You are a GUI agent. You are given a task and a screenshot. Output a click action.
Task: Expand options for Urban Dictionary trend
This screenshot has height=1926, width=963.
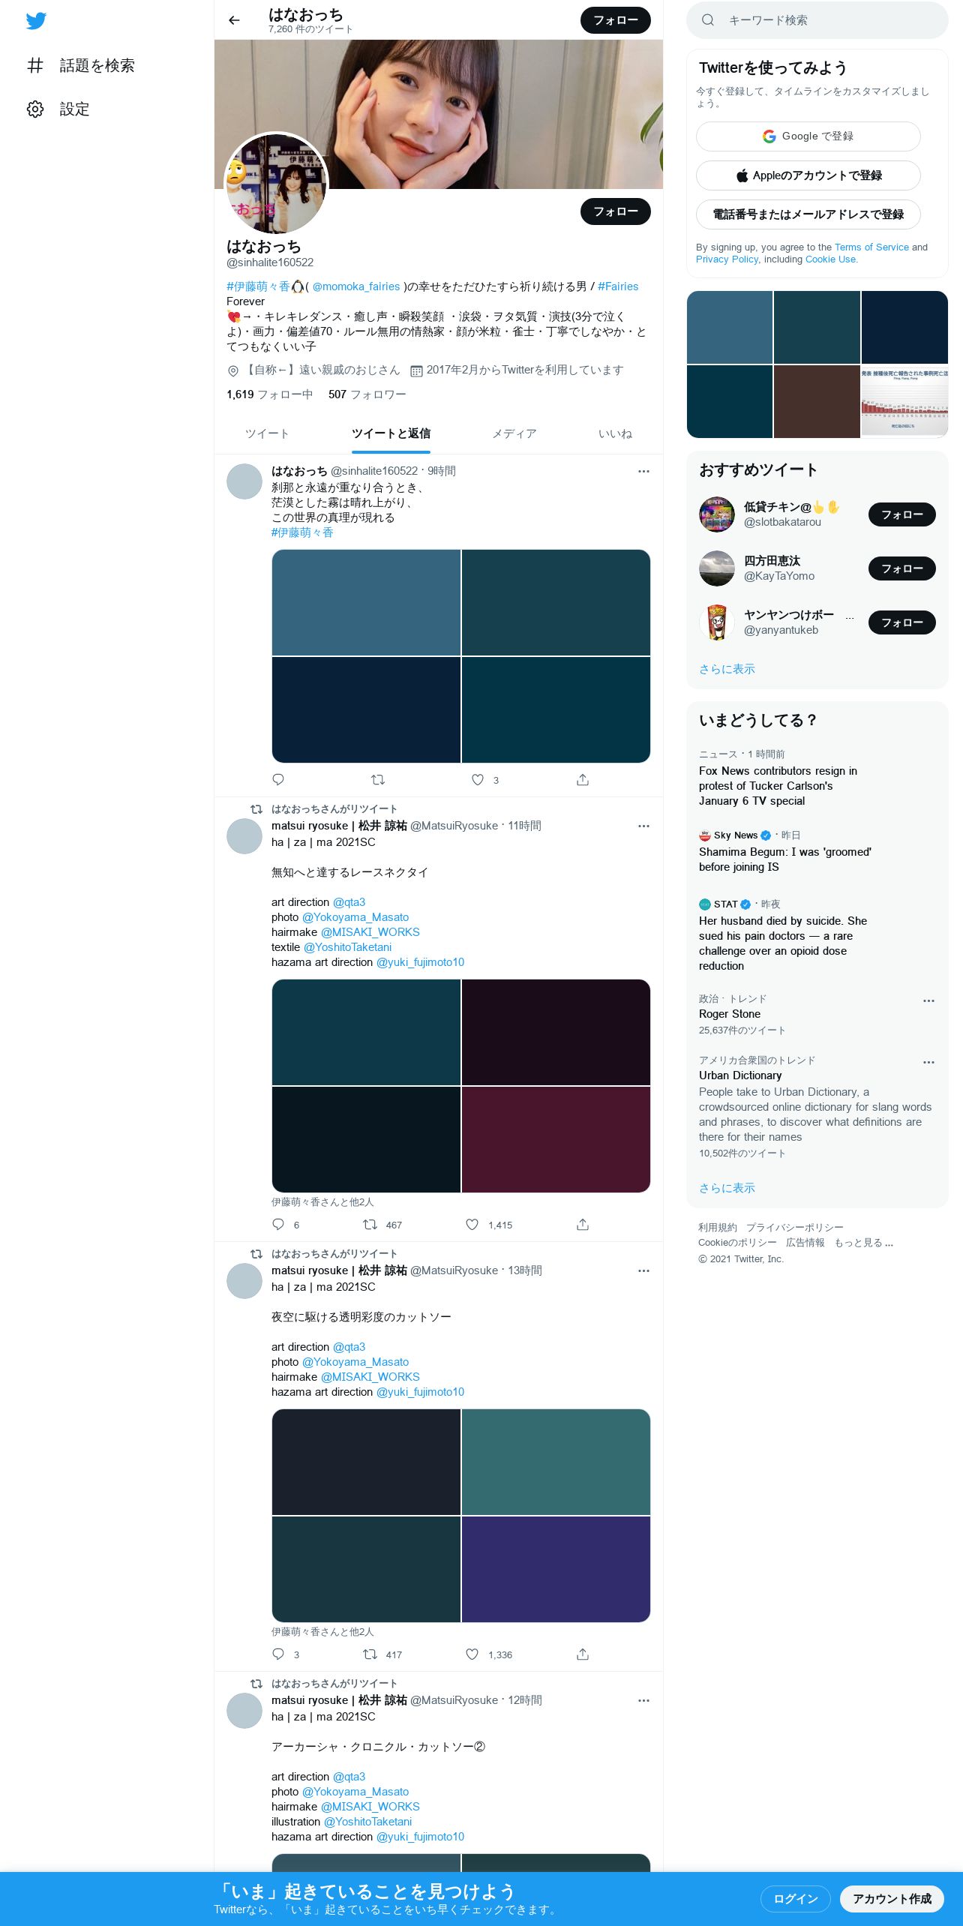click(928, 1062)
